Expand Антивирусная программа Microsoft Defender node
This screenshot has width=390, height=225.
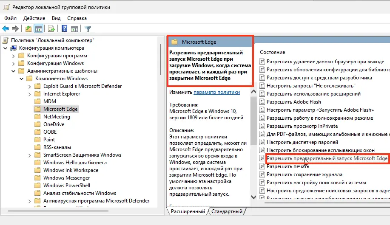[x=29, y=201]
